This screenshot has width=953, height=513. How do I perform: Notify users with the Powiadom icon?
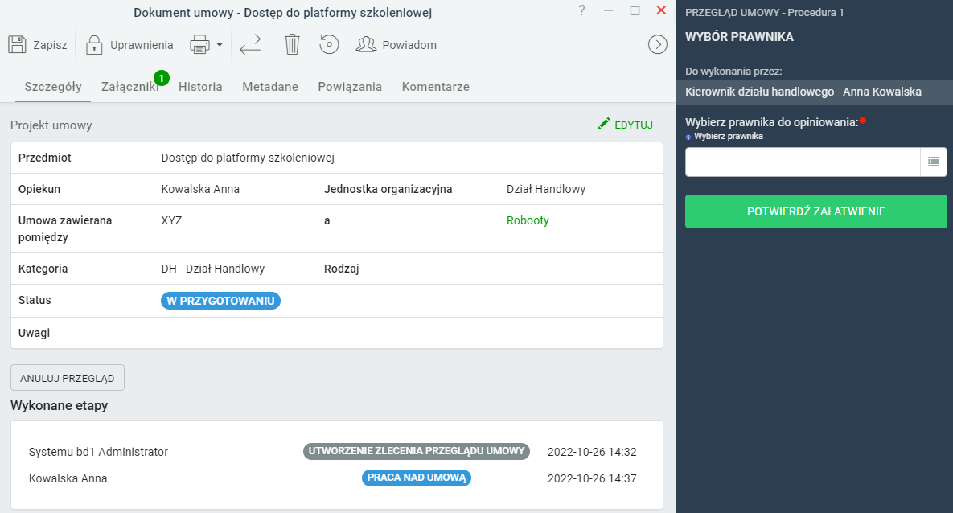coord(366,44)
